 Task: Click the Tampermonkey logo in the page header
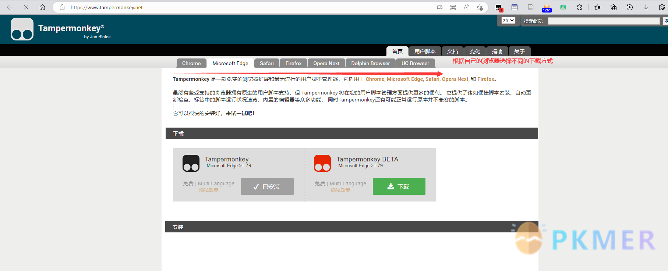click(x=22, y=29)
